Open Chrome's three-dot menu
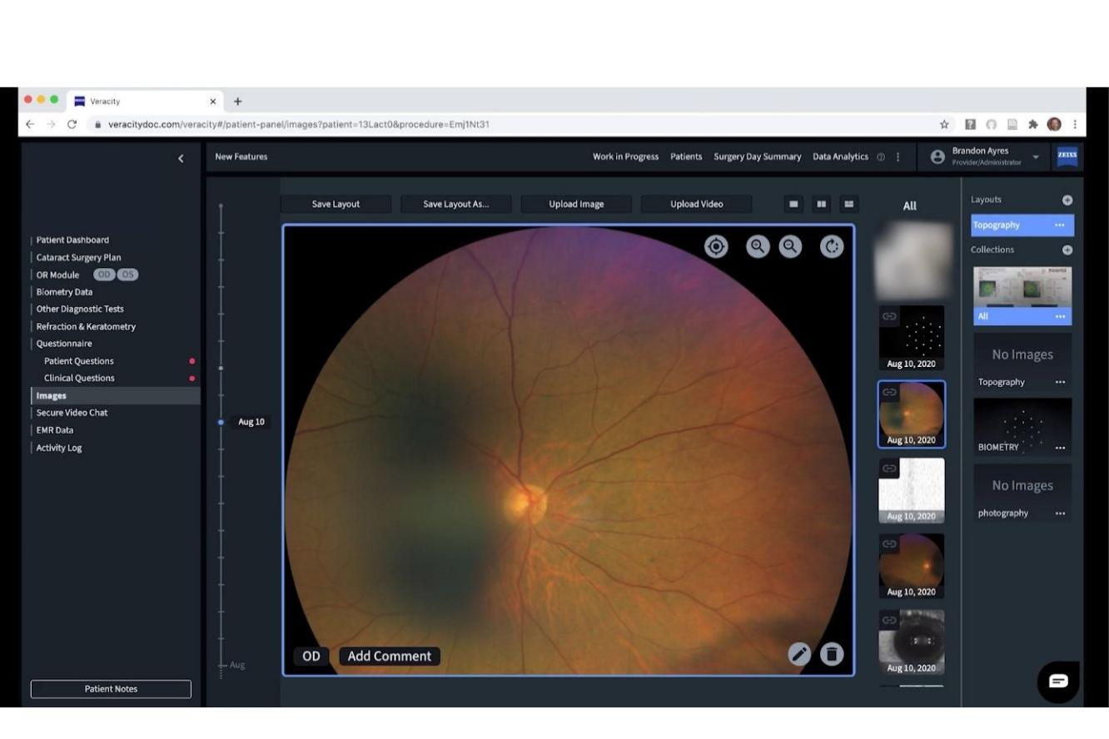 1075,124
